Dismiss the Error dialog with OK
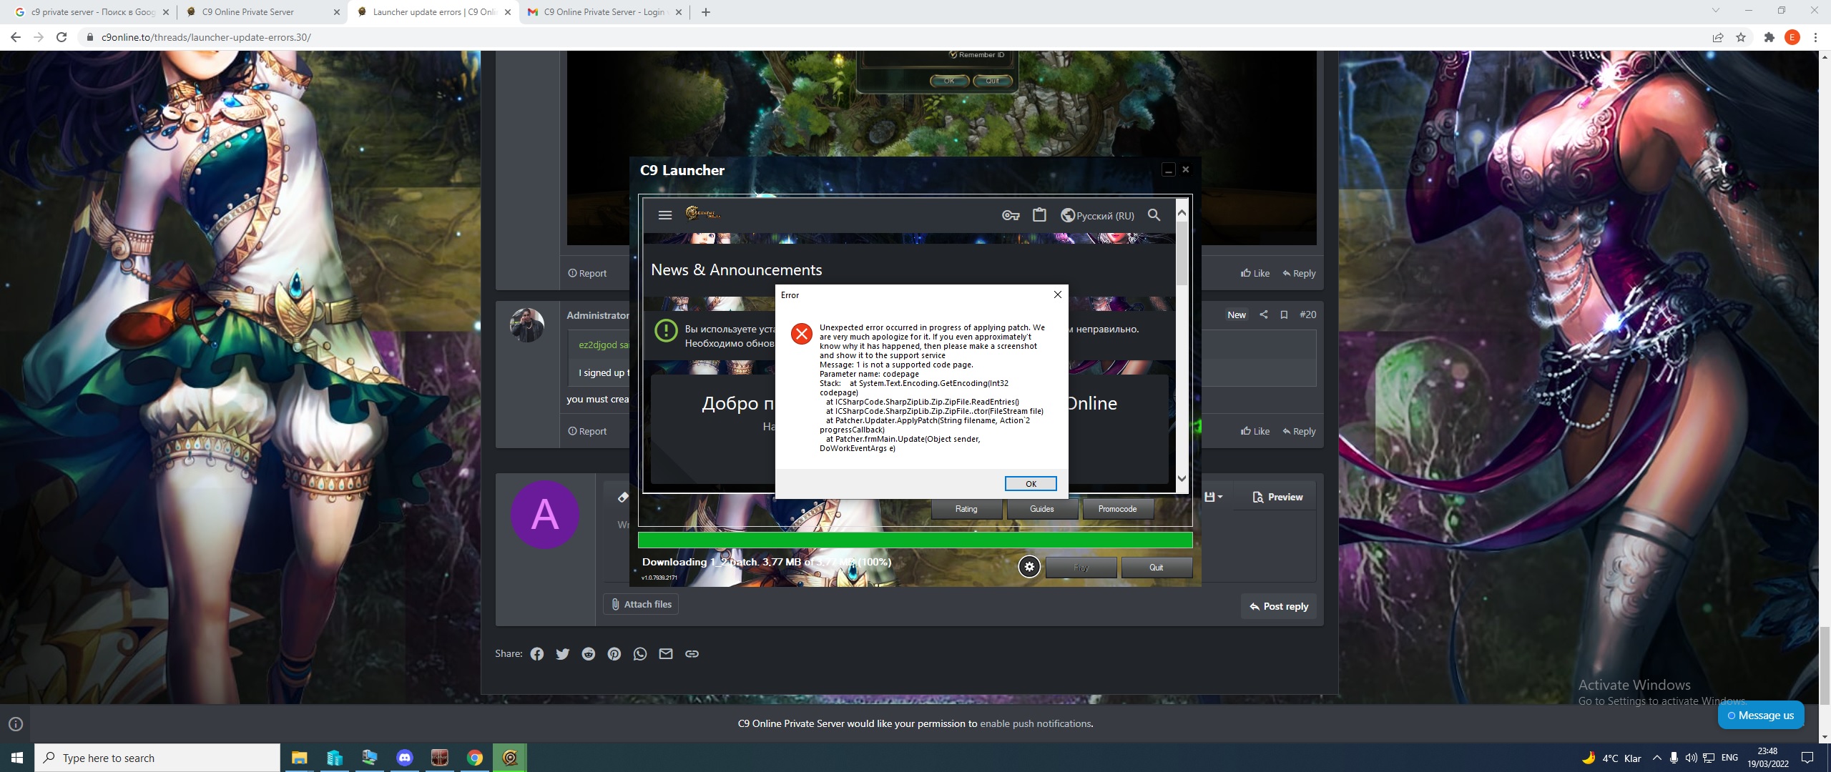1831x772 pixels. pos(1031,484)
